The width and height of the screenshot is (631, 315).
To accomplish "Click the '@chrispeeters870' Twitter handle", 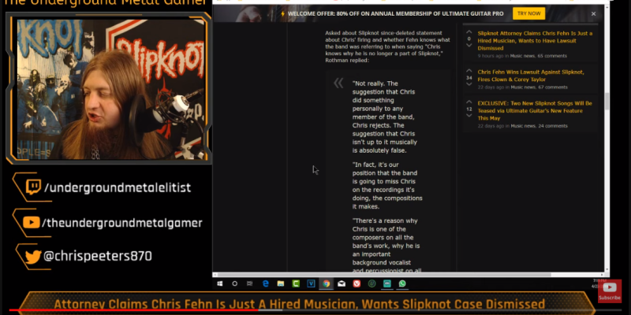I will tap(97, 257).
